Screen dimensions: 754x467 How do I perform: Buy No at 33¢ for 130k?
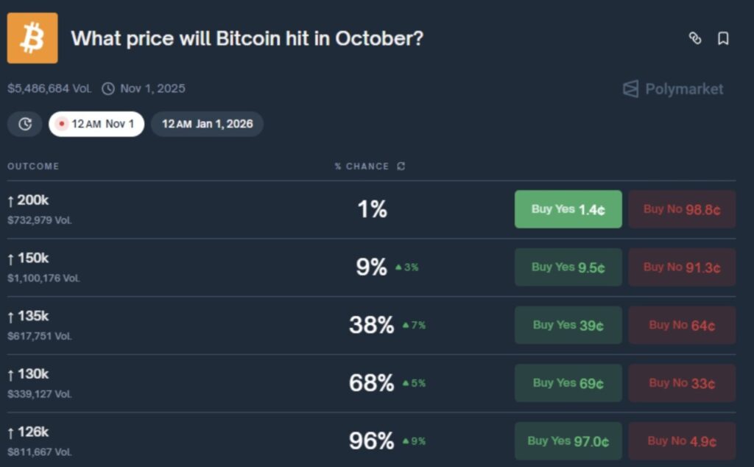[x=681, y=383]
